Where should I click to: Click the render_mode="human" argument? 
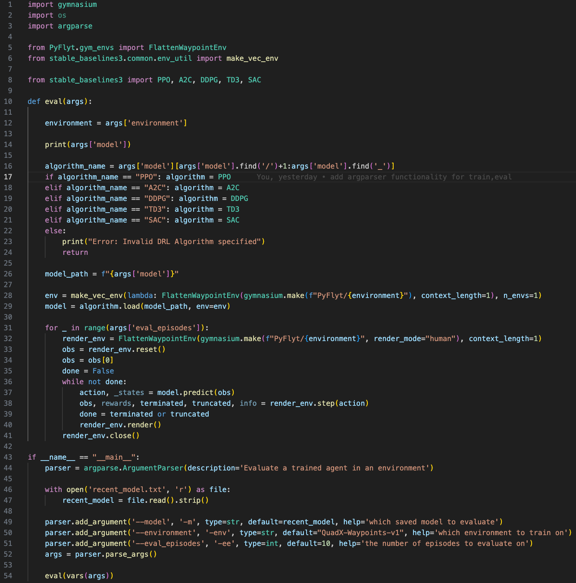click(415, 339)
